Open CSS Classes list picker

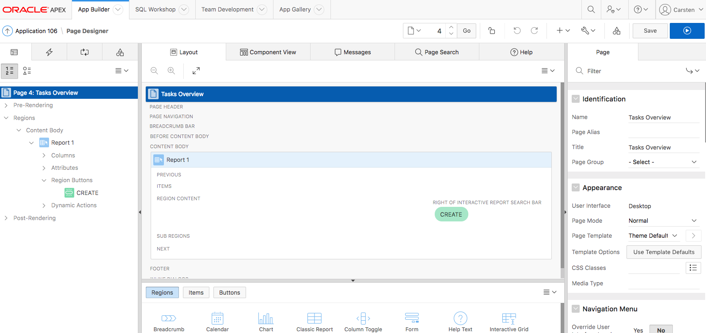point(693,268)
